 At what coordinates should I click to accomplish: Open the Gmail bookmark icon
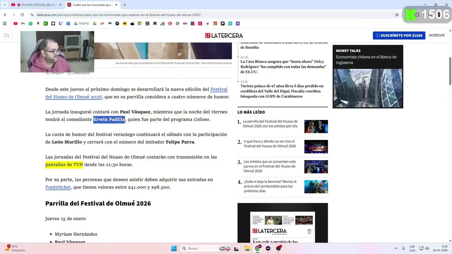point(23,24)
